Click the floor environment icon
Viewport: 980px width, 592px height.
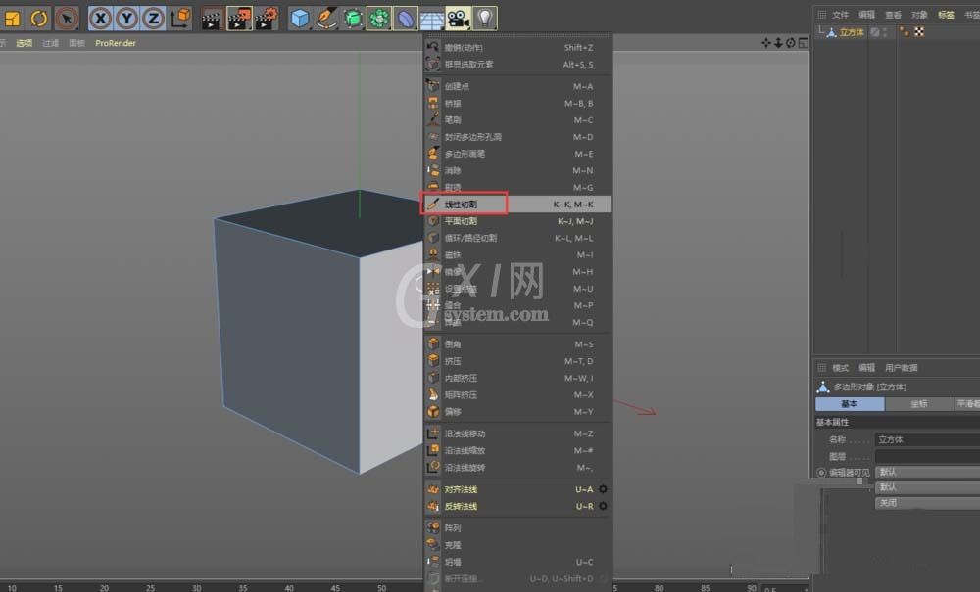(x=431, y=20)
